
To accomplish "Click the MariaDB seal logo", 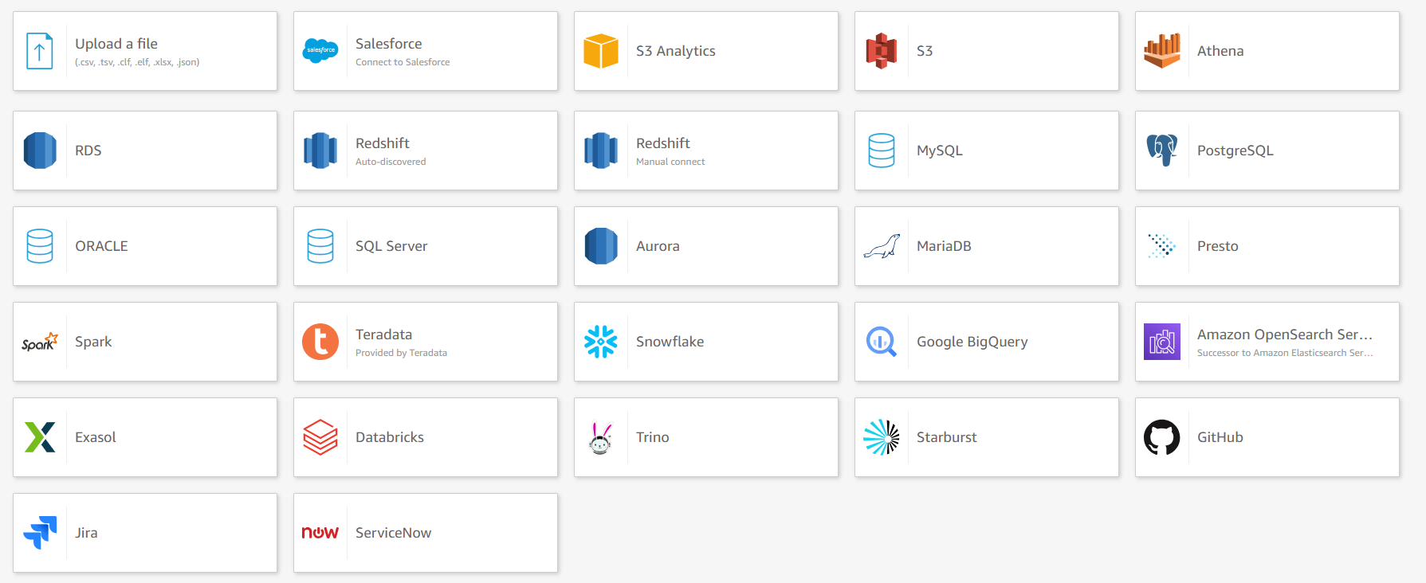I will (882, 246).
